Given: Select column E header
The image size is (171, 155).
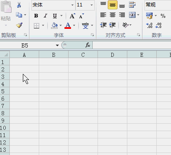Looking at the screenshot, I should coord(142,55).
